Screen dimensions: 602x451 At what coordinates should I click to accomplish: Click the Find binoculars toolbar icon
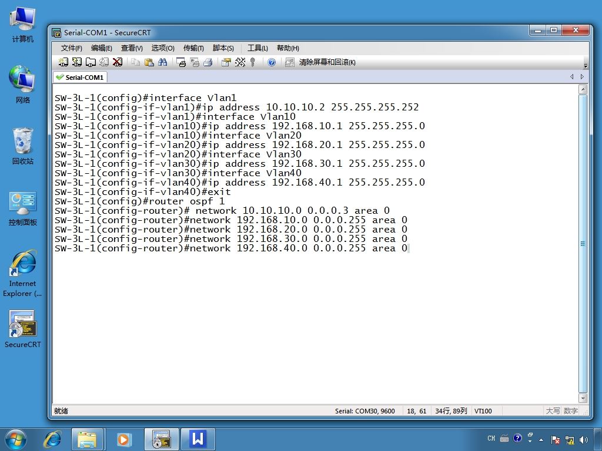point(162,62)
